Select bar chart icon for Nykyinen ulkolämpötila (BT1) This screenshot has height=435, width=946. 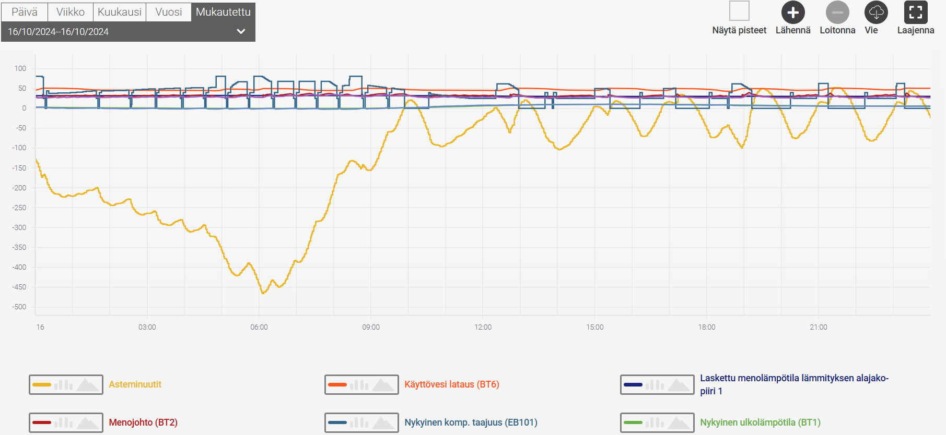655,422
